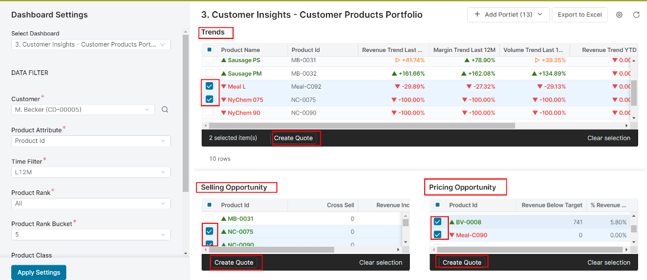The height and width of the screenshot is (280, 647).
Task: Click Trends horizontal scrollbar right arrow
Action: click(x=627, y=125)
